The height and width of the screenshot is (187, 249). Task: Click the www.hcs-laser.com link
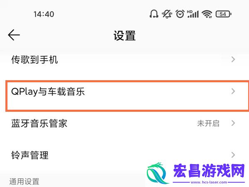tap(209, 182)
